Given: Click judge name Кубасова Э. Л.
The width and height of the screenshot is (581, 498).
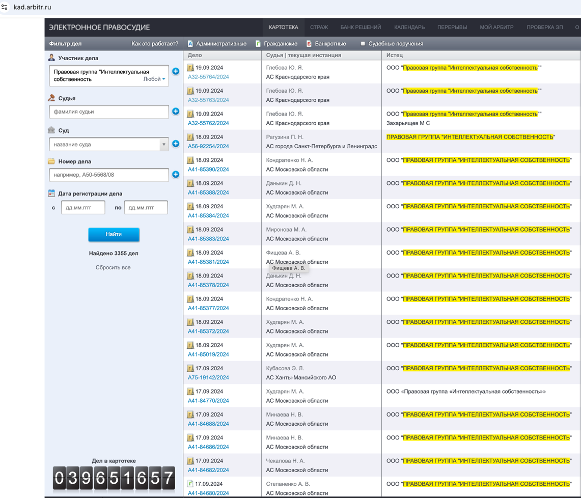Looking at the screenshot, I should [285, 368].
